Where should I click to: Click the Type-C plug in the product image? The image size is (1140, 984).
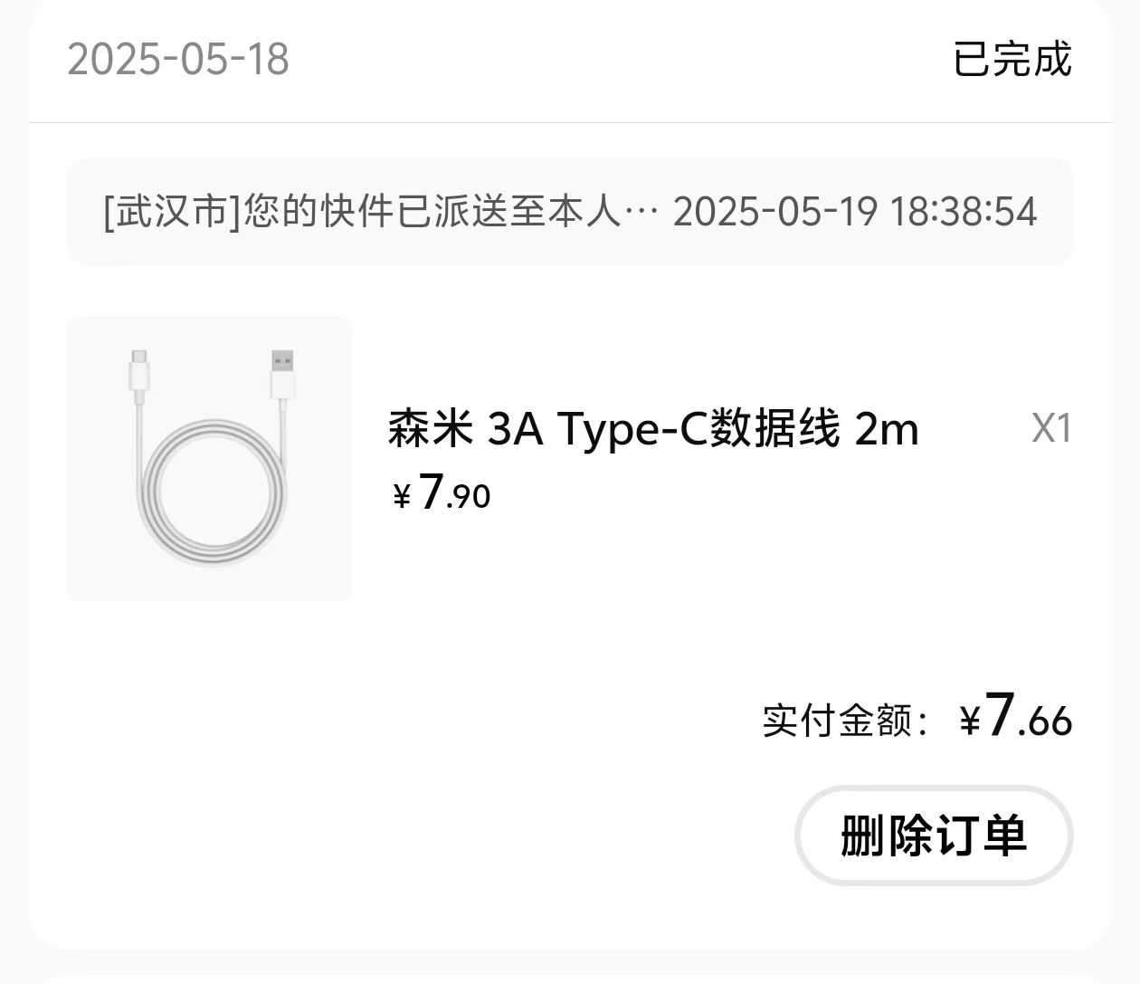(x=138, y=374)
